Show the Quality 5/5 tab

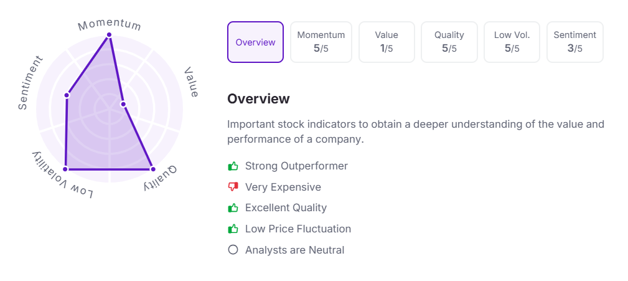pos(449,42)
